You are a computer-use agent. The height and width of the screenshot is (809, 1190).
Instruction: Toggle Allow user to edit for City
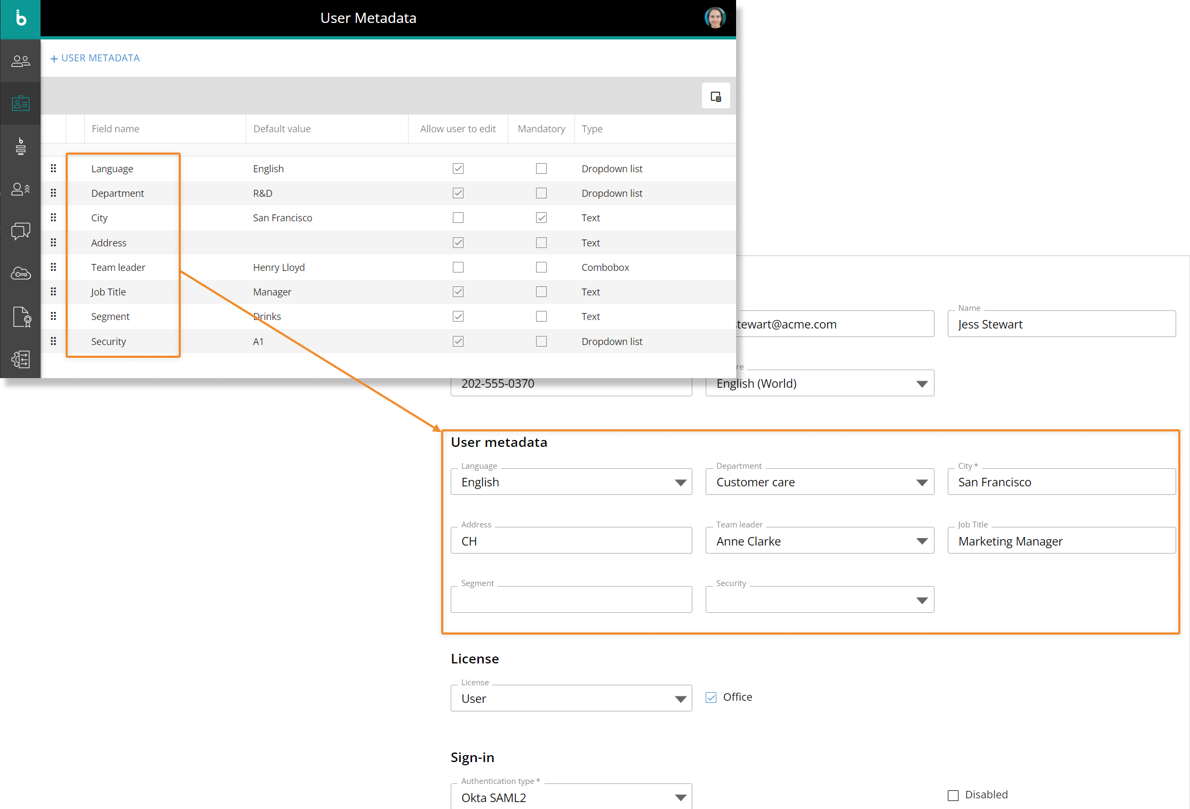(x=458, y=218)
